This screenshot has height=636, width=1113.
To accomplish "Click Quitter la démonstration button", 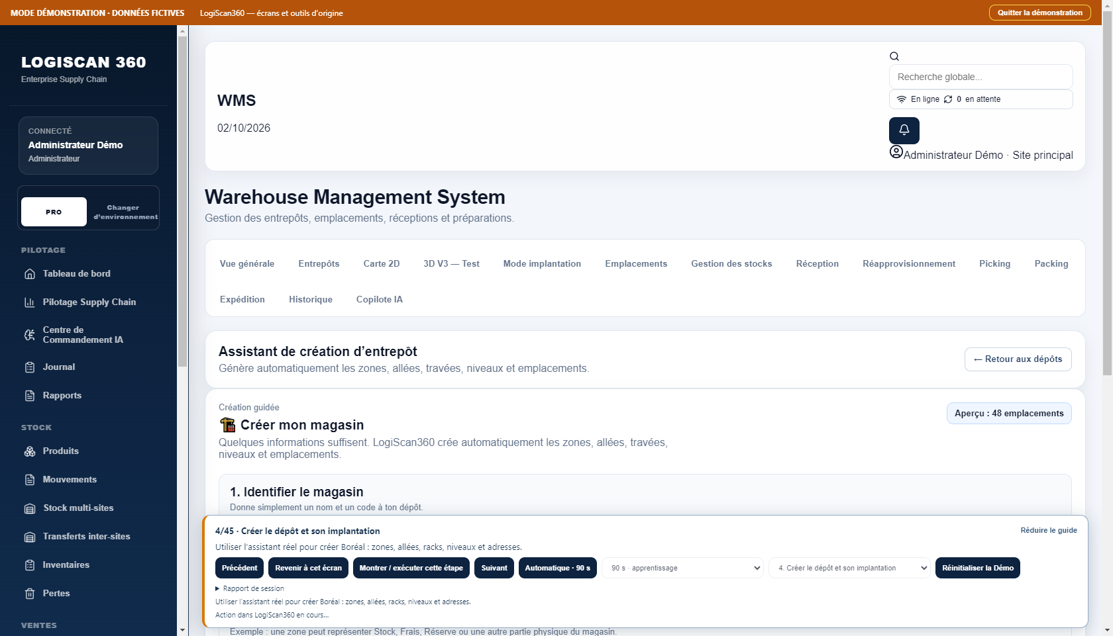I will pos(1040,13).
